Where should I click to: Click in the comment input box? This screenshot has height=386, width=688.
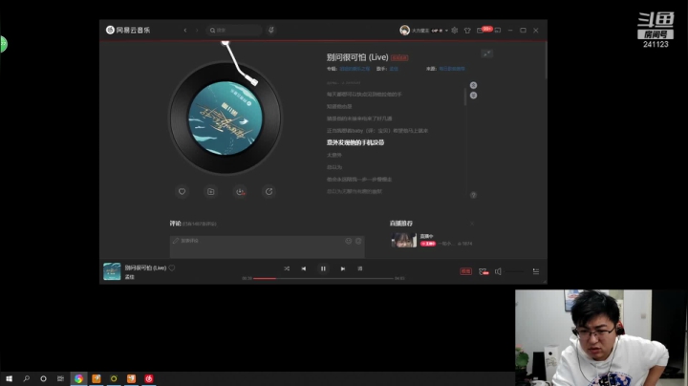pos(268,247)
